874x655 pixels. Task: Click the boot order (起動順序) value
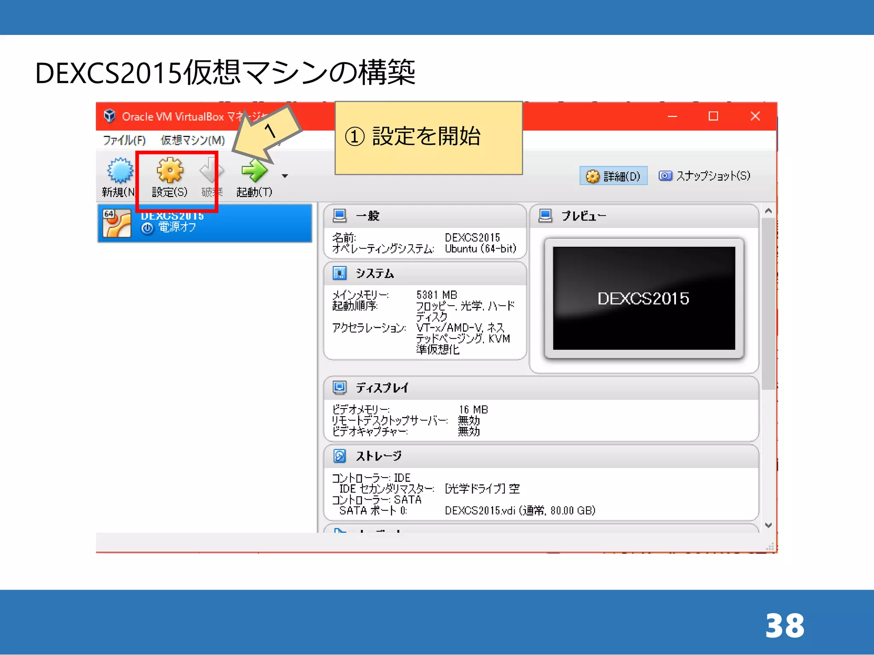coord(465,311)
